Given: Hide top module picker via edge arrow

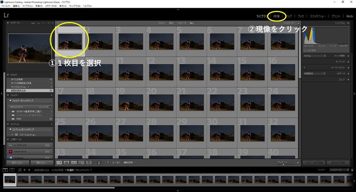Looking at the screenshot, I should tap(178, 9).
